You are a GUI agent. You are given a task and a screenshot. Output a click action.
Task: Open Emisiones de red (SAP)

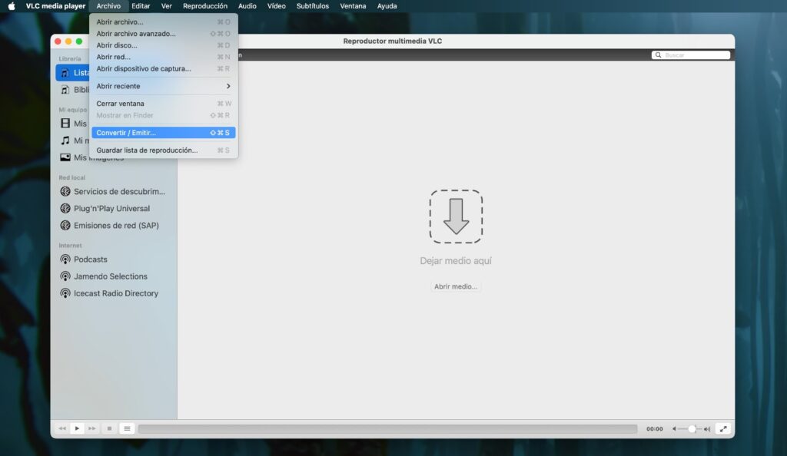[111, 225]
